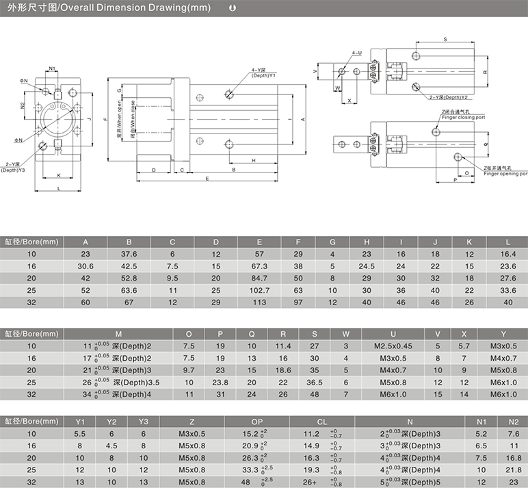Click column header 'OP' in the third table
The image size is (528, 488).
coord(257,422)
